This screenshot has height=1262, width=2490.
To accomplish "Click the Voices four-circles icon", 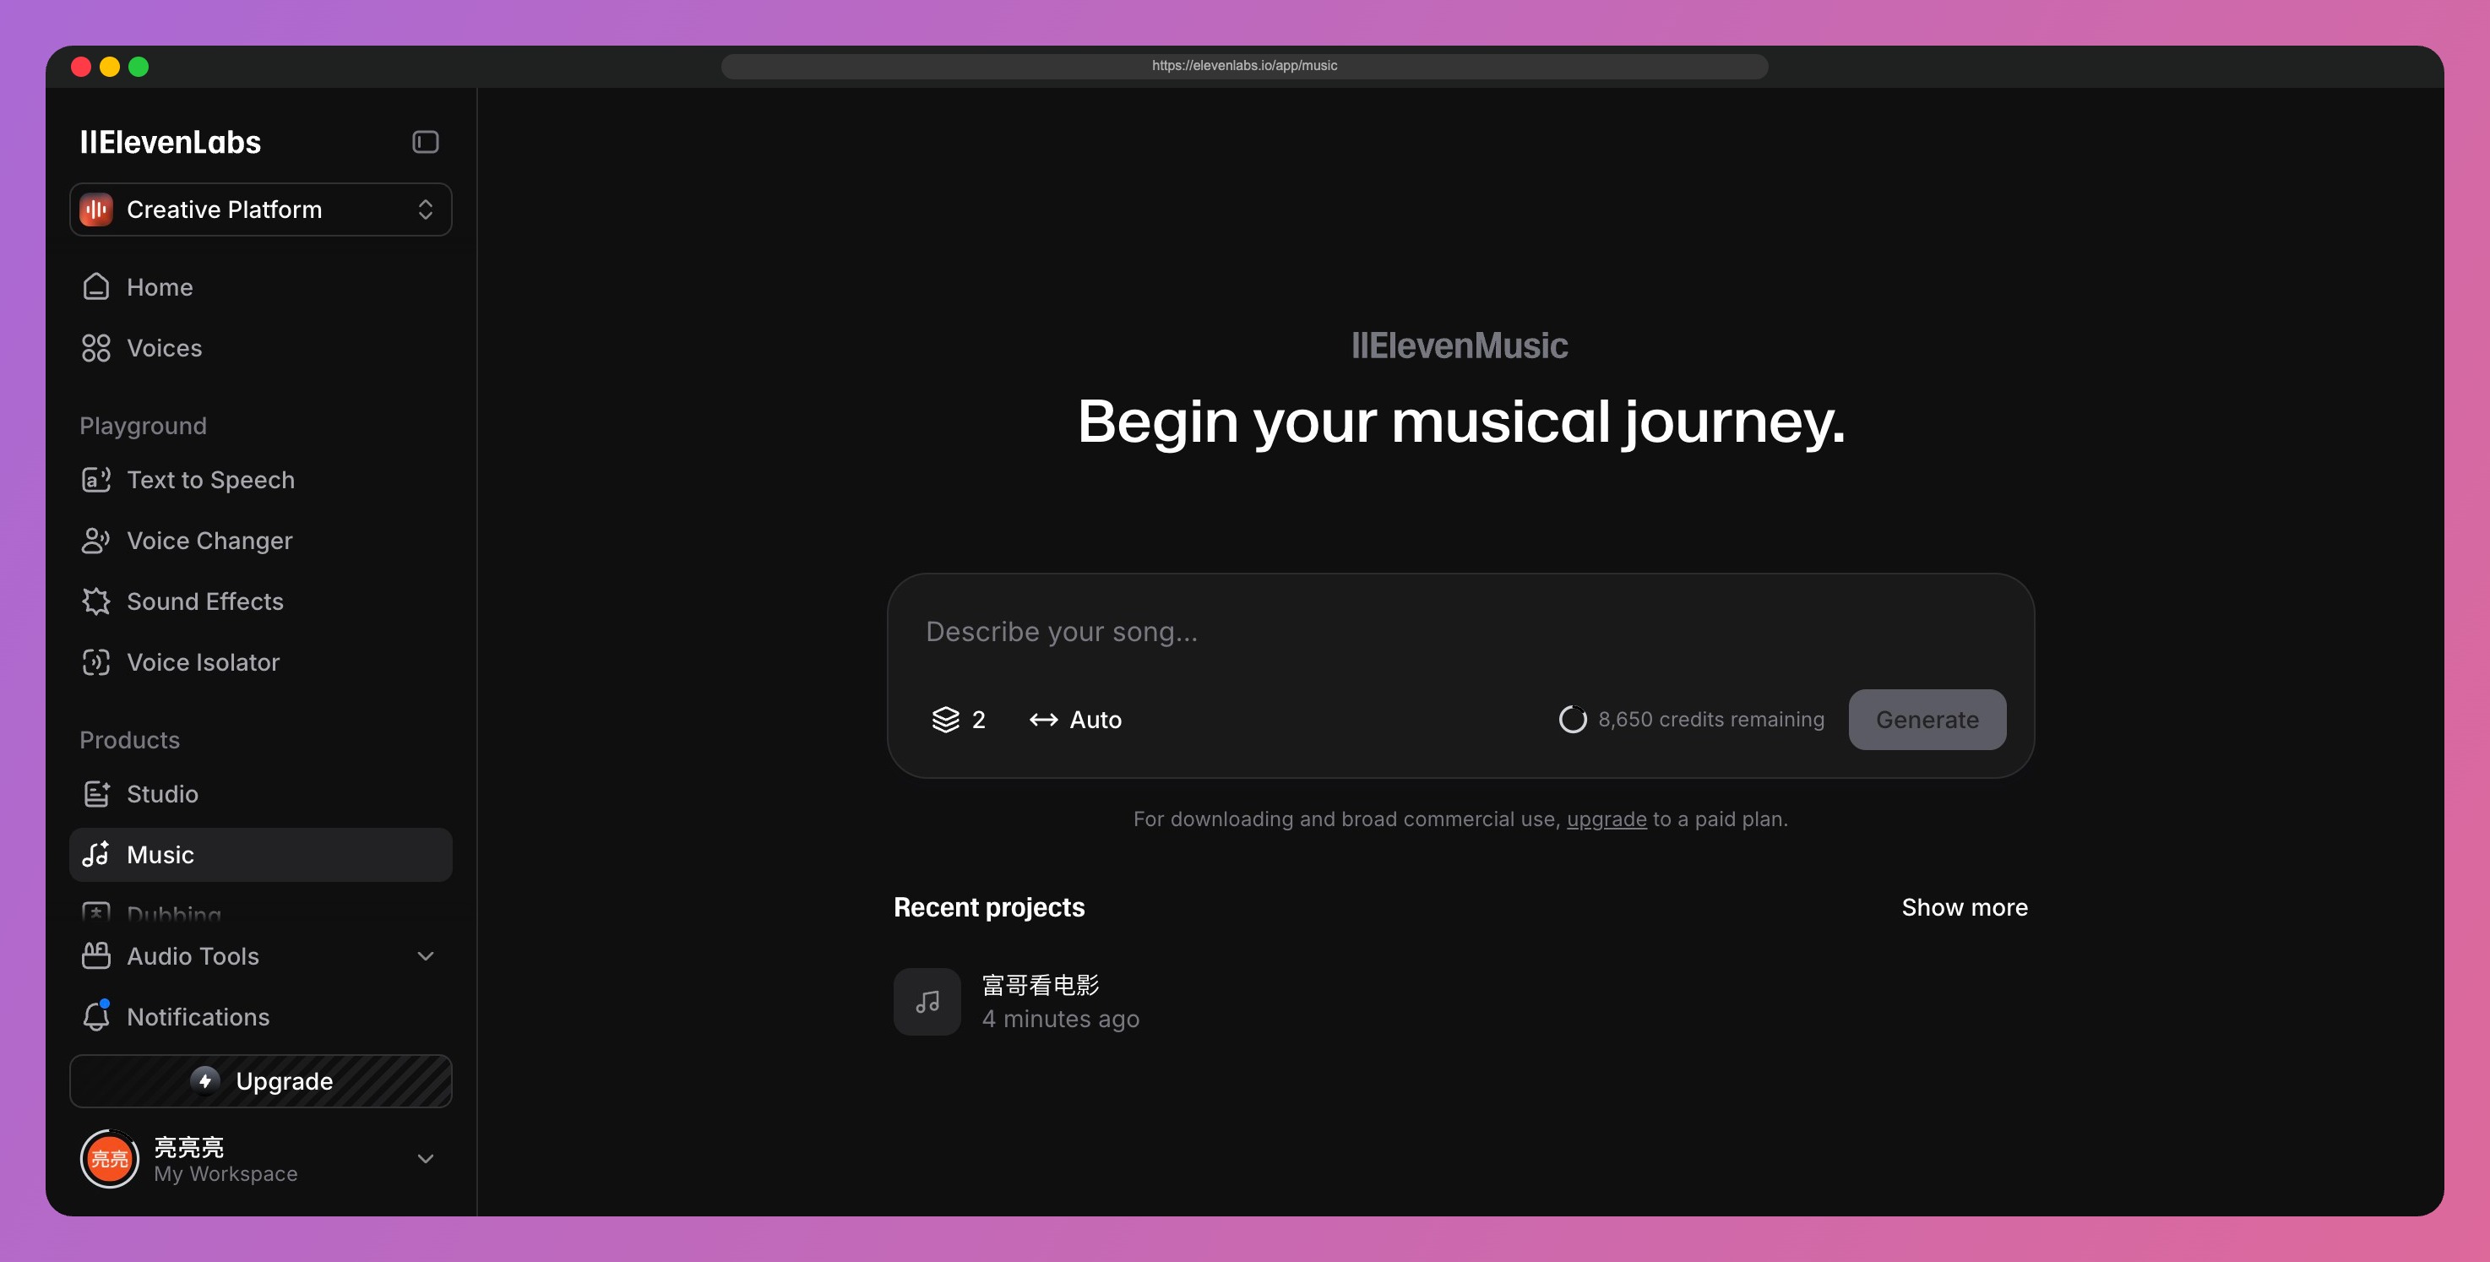I will coord(95,348).
